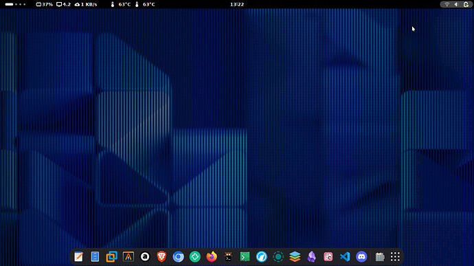The height and width of the screenshot is (266, 474).
Task: Open the dark terminal with mascot icon
Action: [228, 256]
